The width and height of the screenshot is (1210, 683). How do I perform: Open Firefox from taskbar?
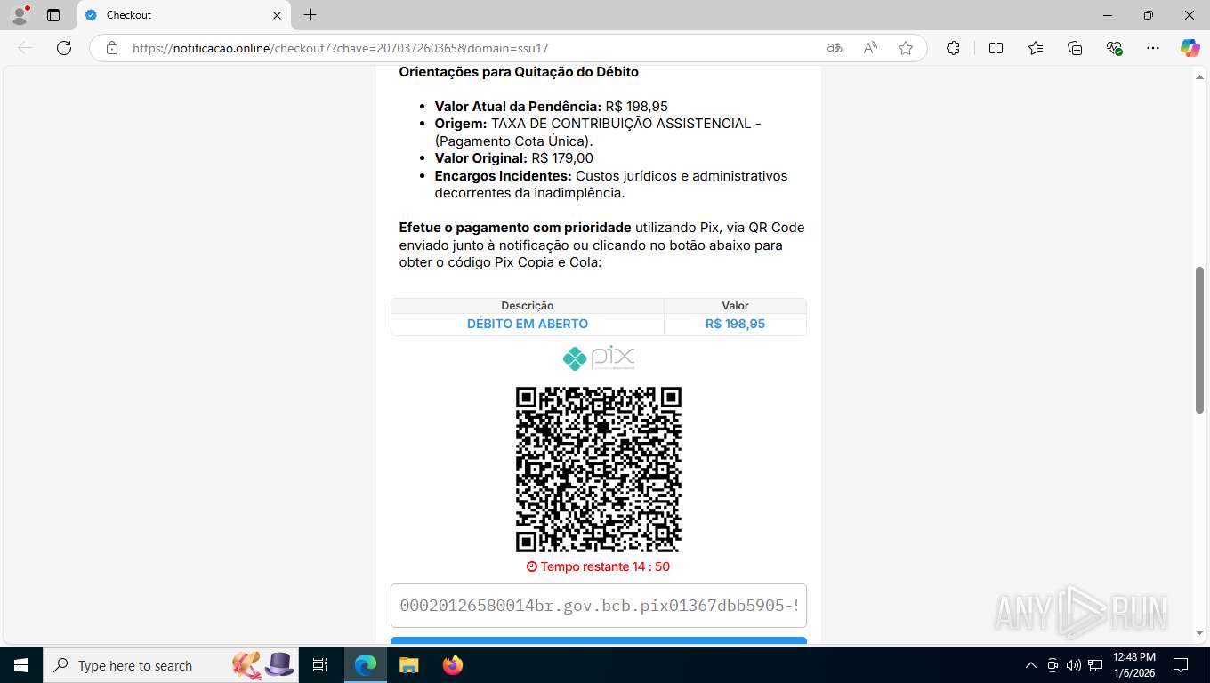pos(452,665)
